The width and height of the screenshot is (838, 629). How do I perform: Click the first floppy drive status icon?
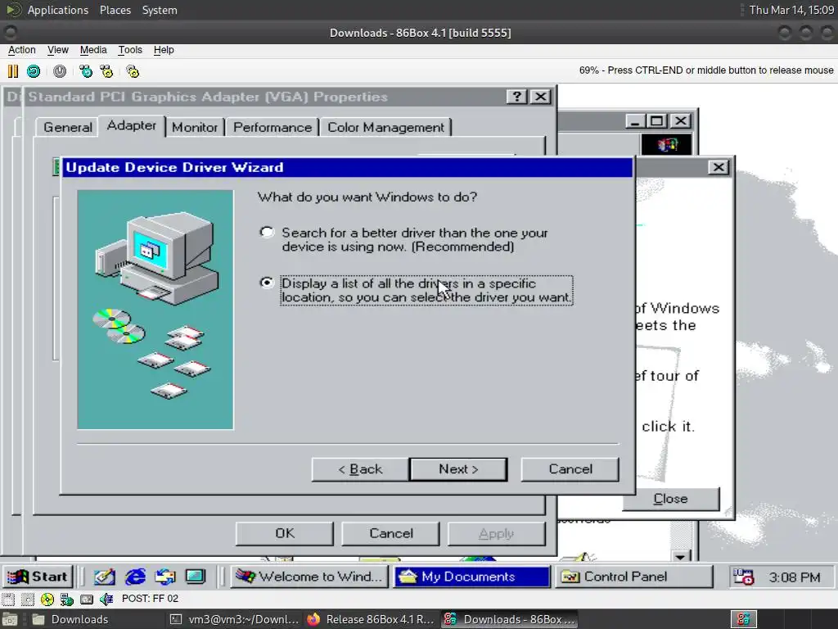coord(8,599)
